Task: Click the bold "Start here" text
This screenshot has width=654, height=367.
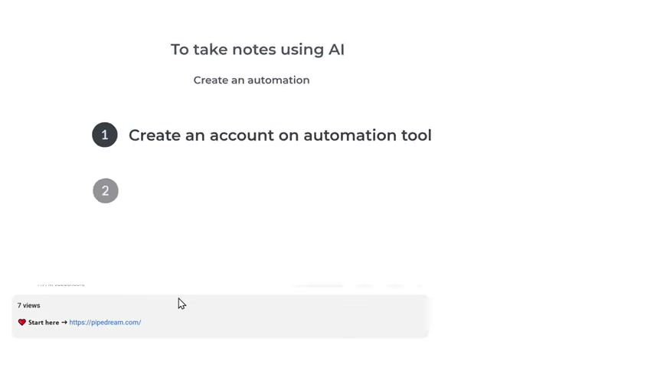Action: point(44,322)
